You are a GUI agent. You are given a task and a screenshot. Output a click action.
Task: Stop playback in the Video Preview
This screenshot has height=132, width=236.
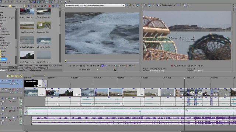pos(189,66)
